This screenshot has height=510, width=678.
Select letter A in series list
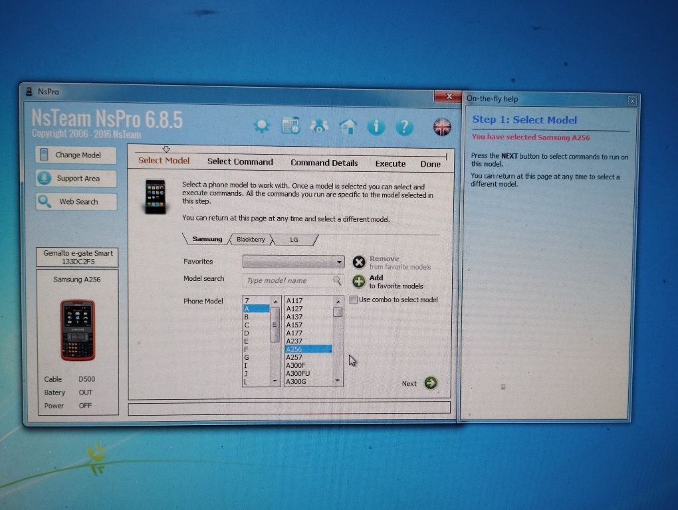pyautogui.click(x=257, y=308)
